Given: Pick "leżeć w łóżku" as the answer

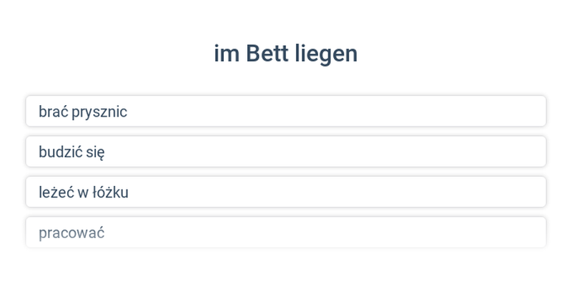Looking at the screenshot, I should (x=286, y=192).
